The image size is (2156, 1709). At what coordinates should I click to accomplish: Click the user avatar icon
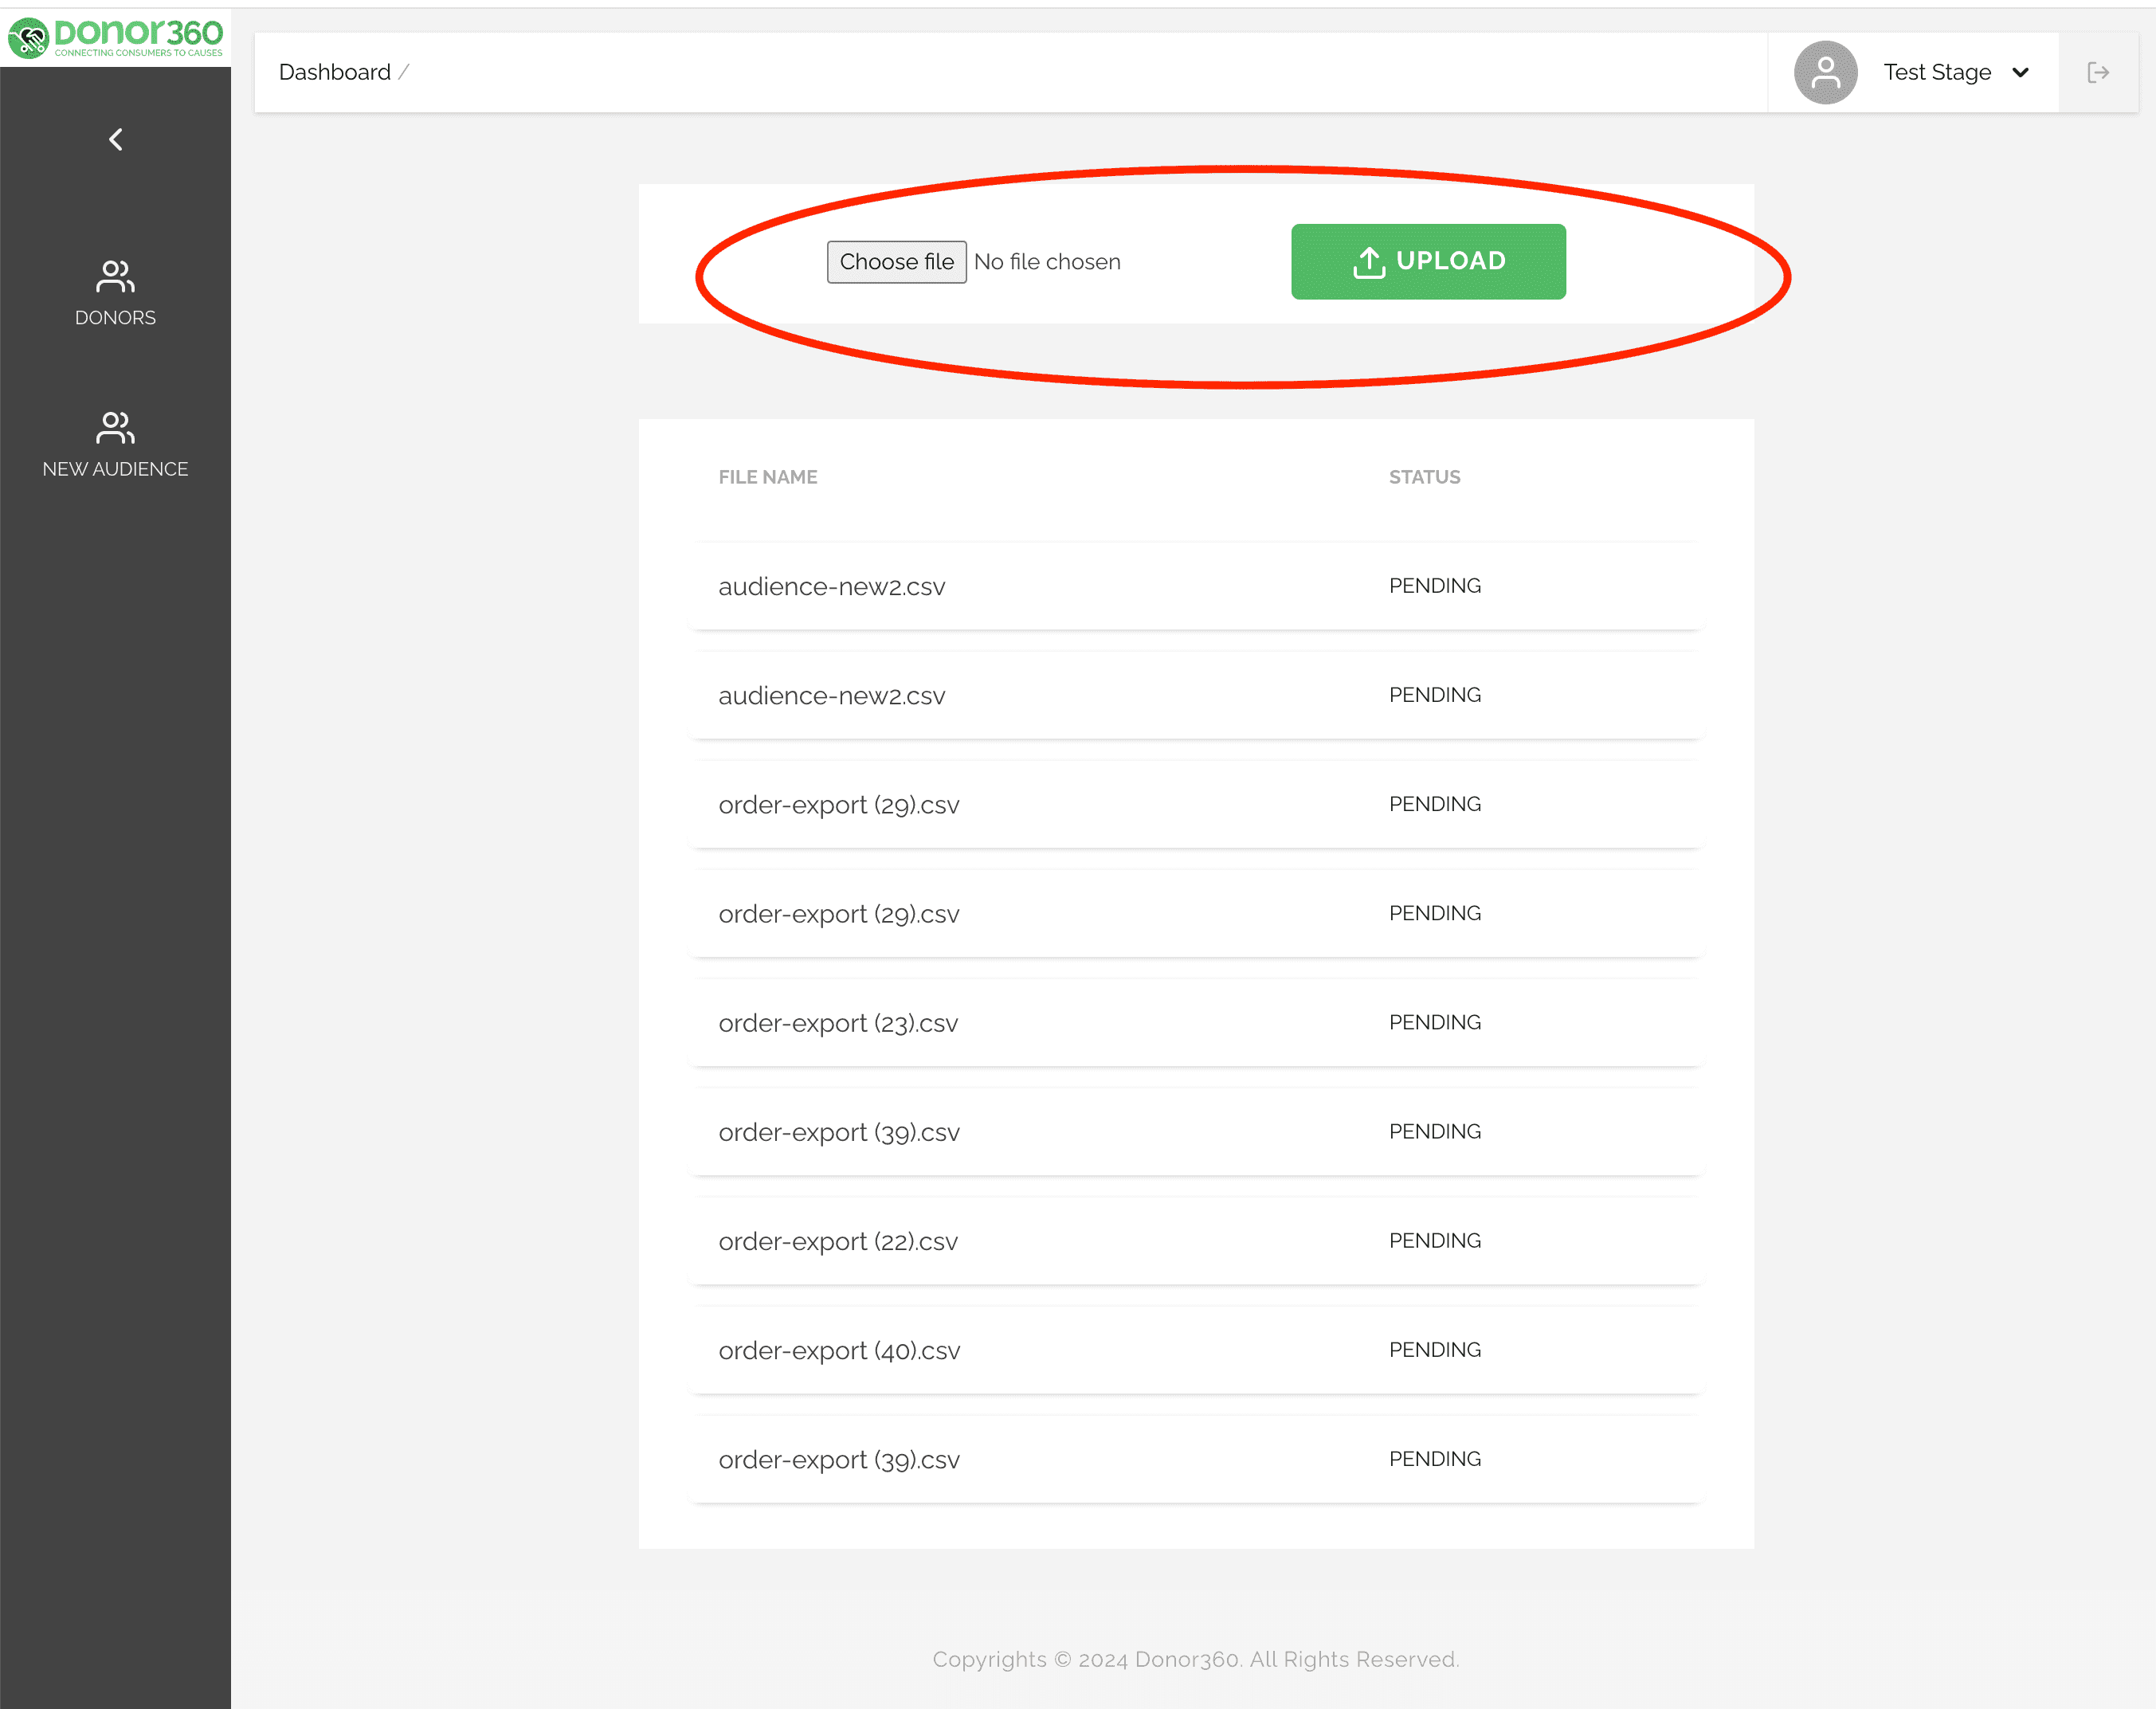click(x=1825, y=71)
